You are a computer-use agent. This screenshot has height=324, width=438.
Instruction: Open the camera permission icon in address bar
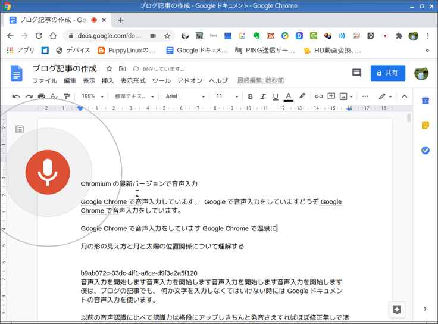click(153, 36)
